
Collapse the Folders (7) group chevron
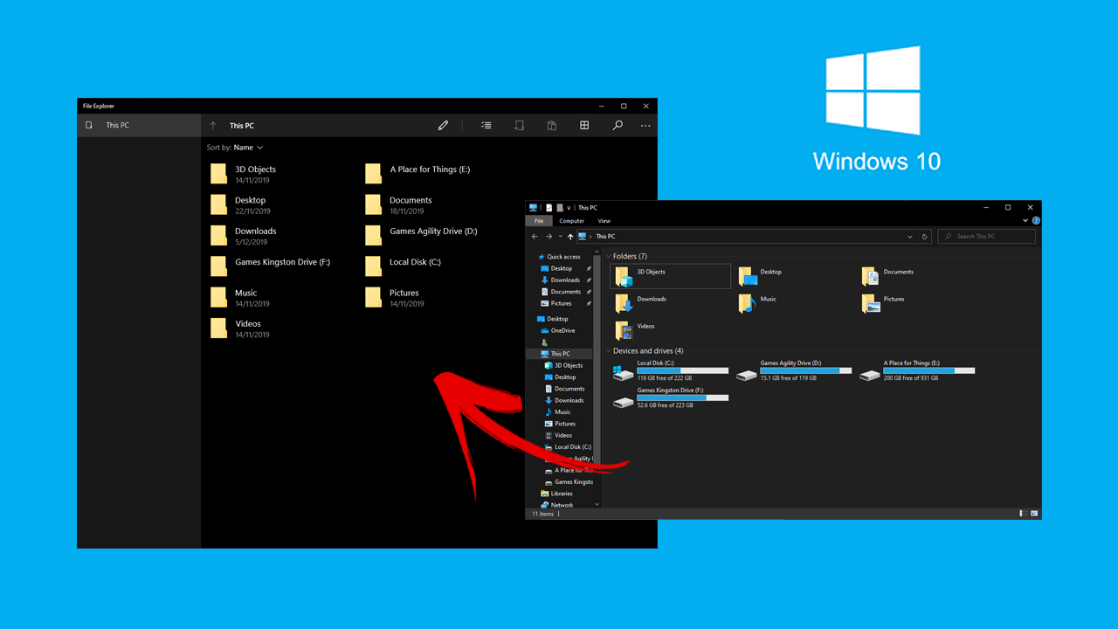tap(609, 257)
